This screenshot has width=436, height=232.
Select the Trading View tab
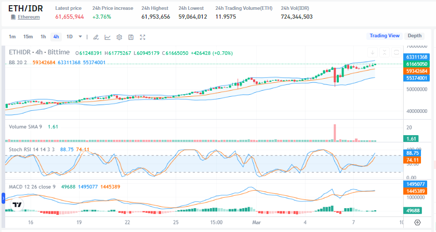[x=384, y=36]
